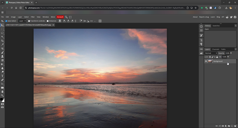Open the Paragraph panel icon
The image size is (238, 128).
click(201, 44)
